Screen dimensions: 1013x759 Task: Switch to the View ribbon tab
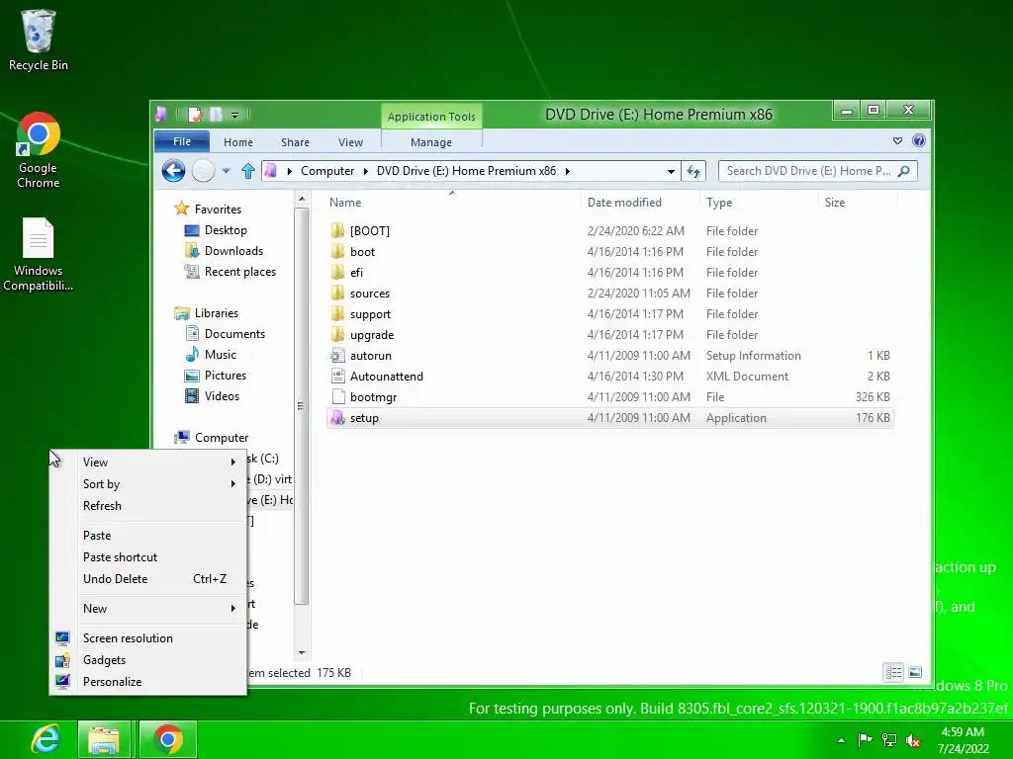[351, 142]
